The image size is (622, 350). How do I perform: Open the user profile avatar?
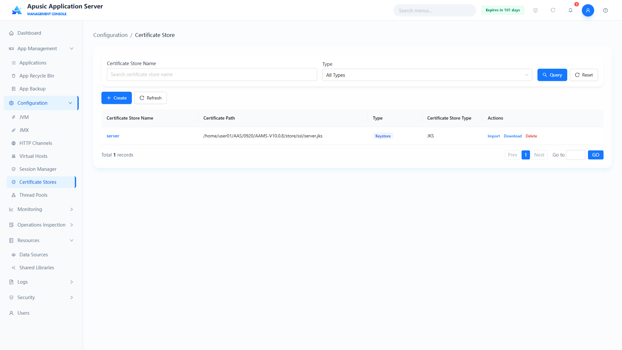(588, 10)
